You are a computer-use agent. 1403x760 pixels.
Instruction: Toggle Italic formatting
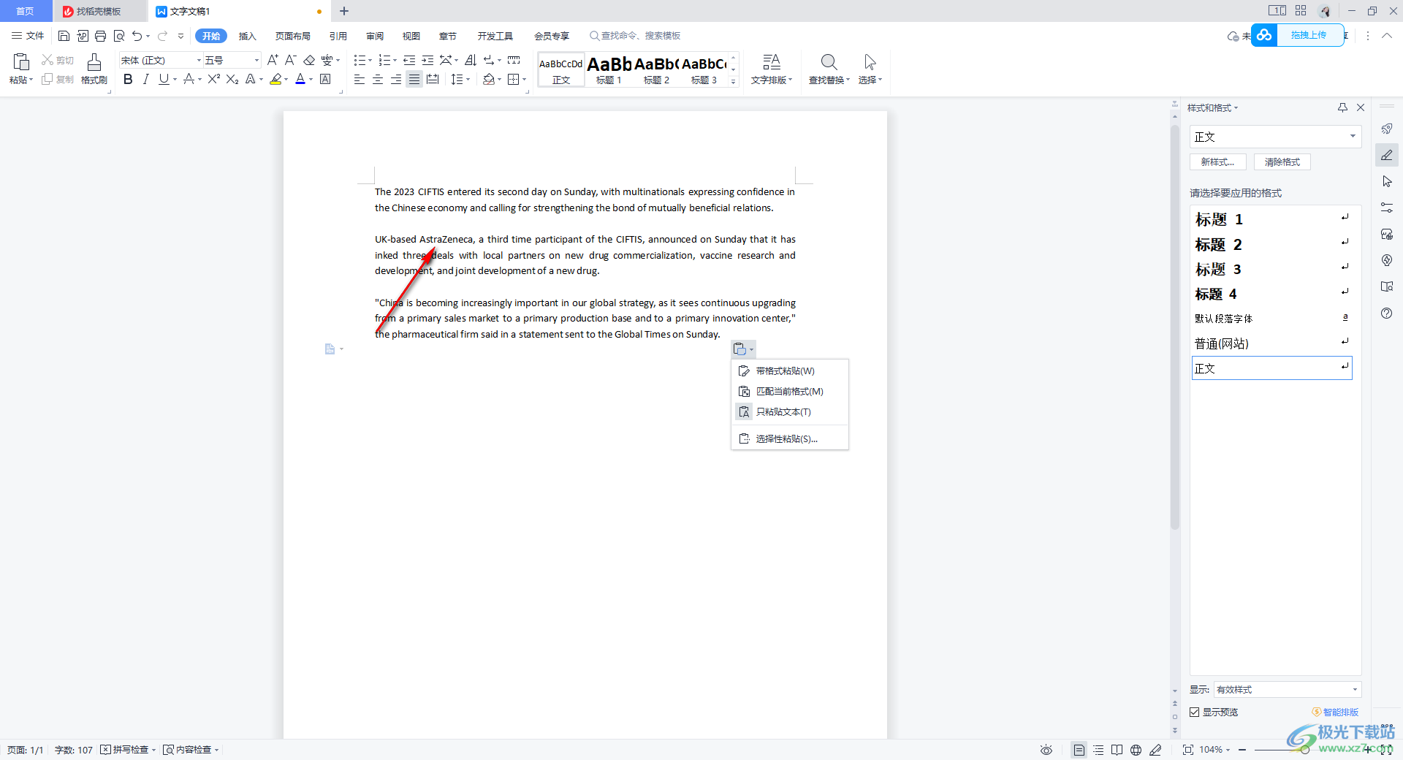pos(146,79)
